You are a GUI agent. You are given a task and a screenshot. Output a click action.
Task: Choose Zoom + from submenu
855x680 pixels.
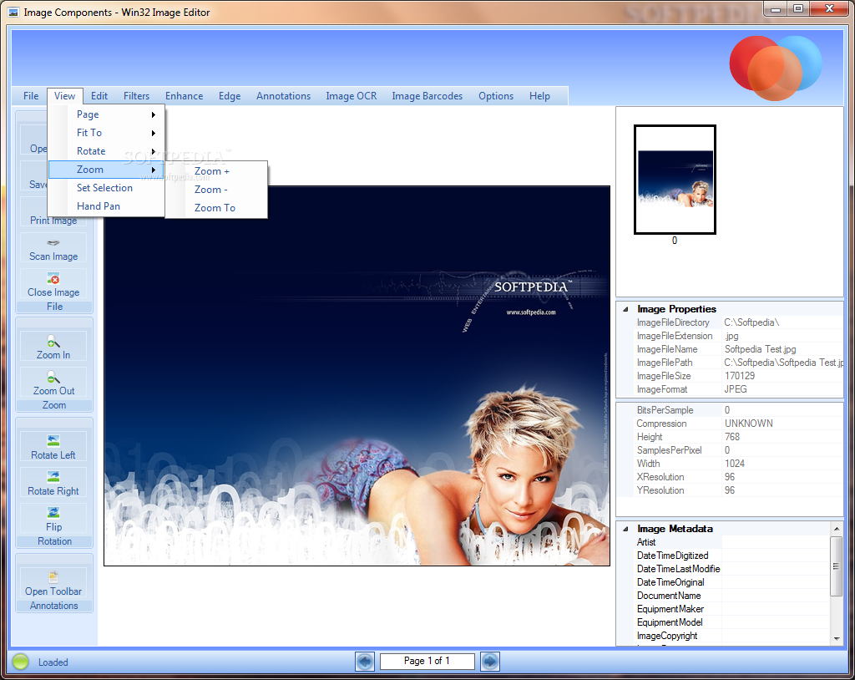click(x=216, y=171)
